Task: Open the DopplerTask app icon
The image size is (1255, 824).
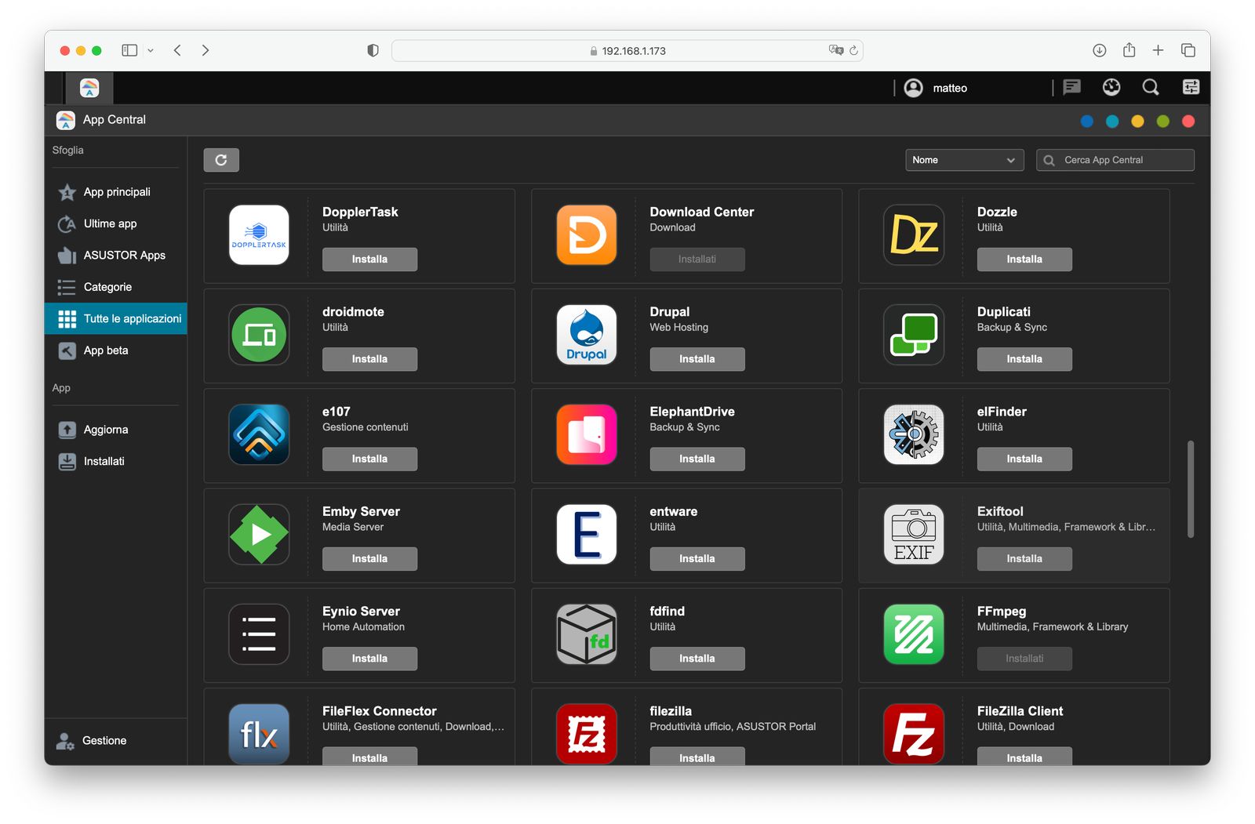Action: point(259,235)
